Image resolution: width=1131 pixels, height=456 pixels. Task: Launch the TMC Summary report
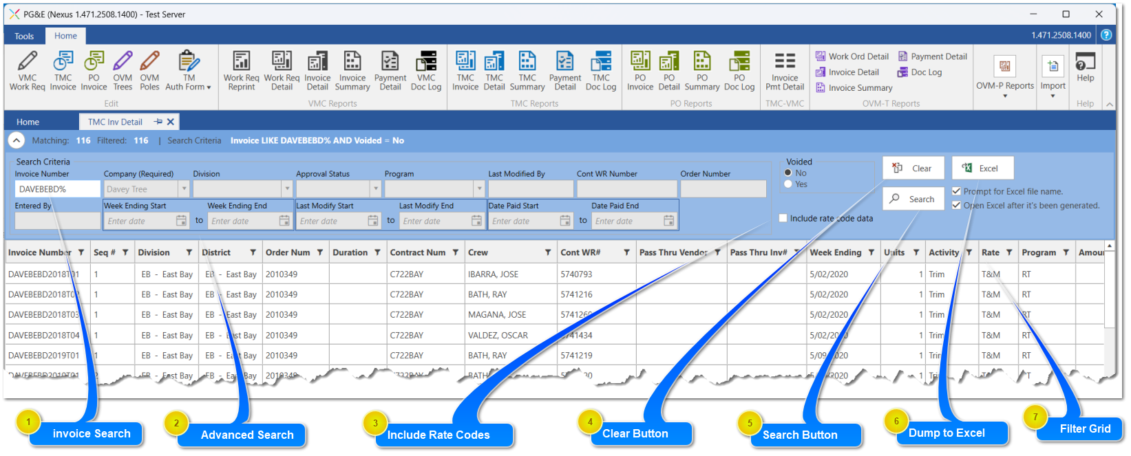(x=527, y=70)
